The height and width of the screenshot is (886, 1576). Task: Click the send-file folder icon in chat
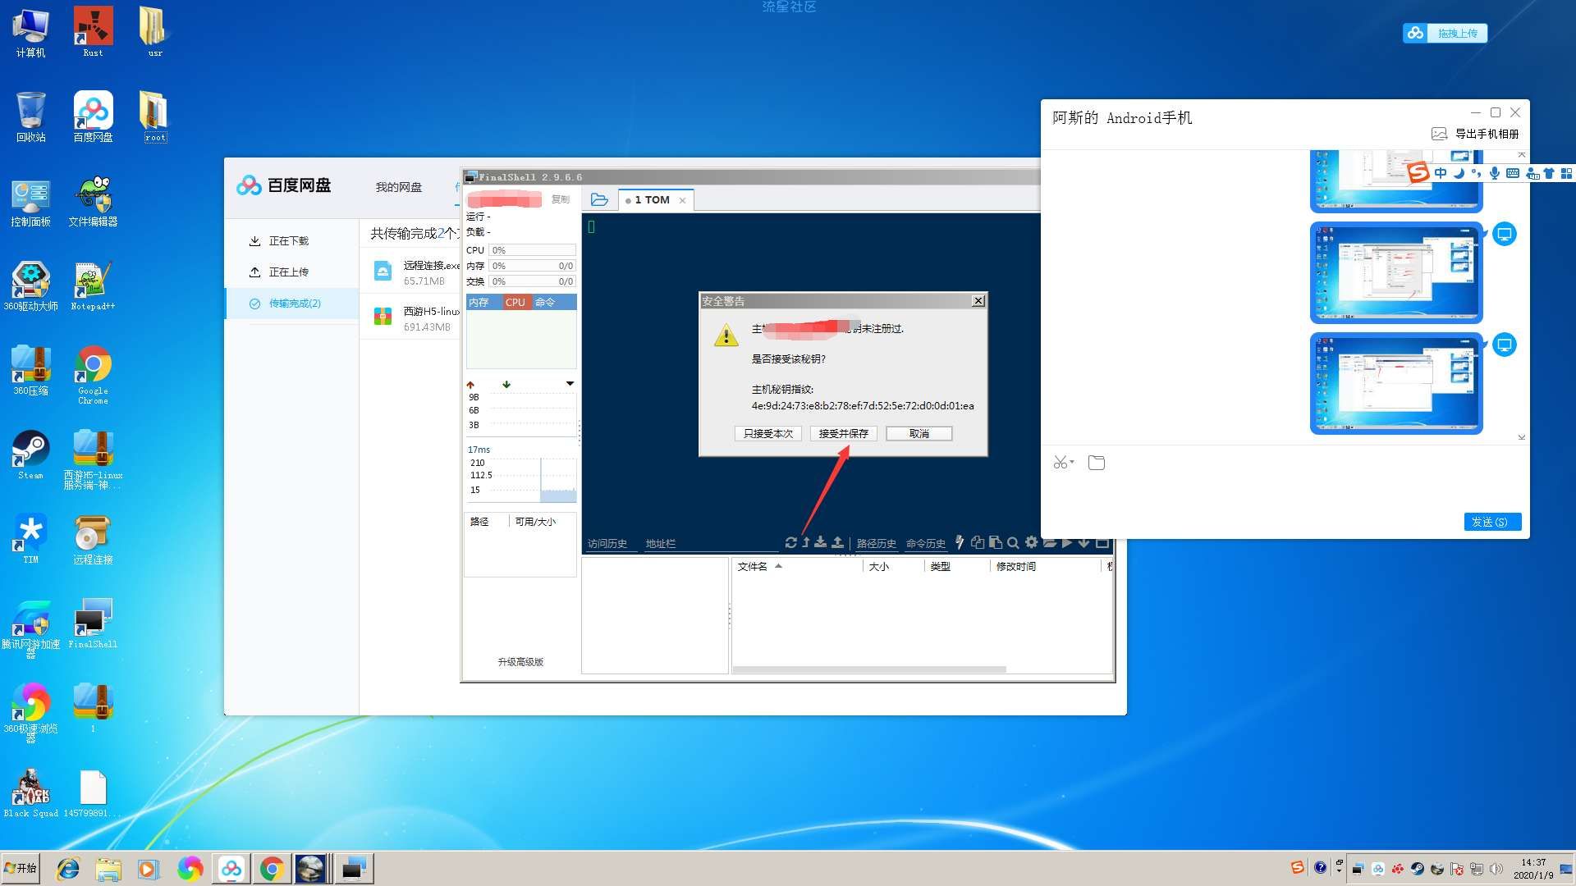(x=1097, y=463)
